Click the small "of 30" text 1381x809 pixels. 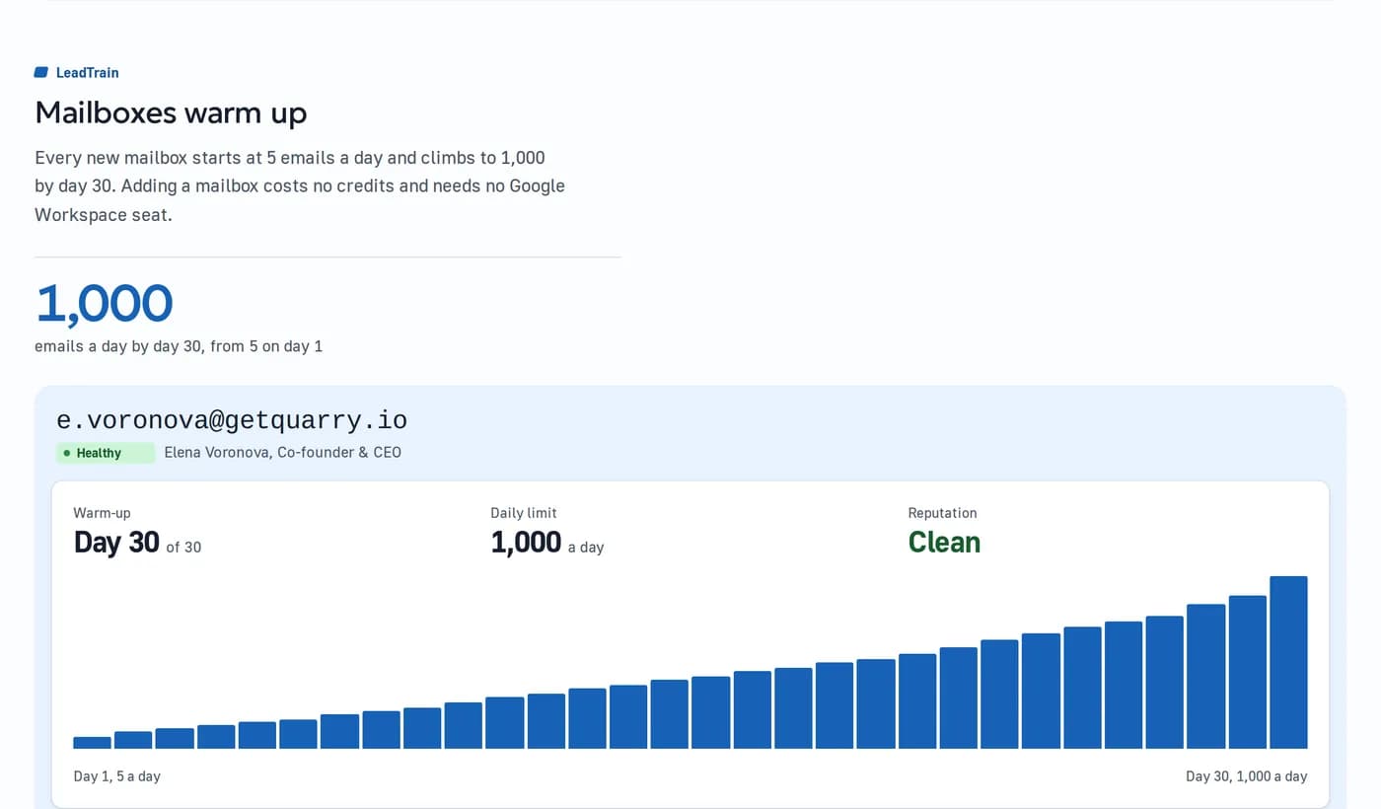(x=183, y=547)
